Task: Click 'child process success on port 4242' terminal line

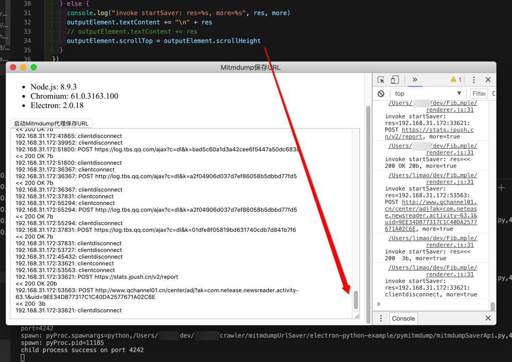Action: pyautogui.click(x=82, y=350)
